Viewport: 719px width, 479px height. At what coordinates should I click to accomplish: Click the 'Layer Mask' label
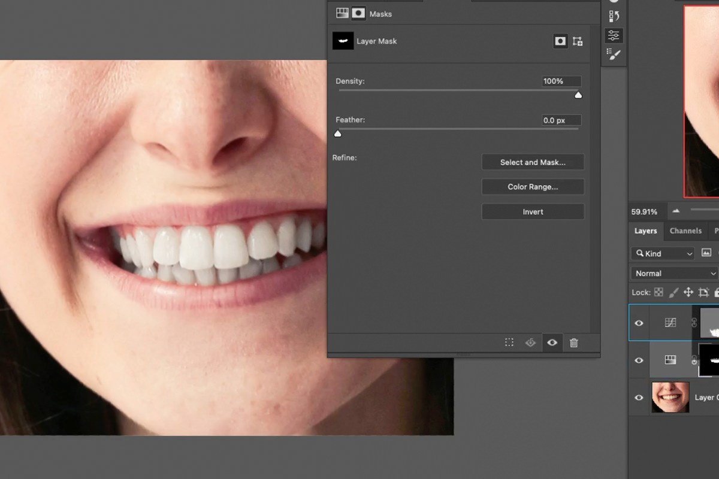(x=377, y=41)
